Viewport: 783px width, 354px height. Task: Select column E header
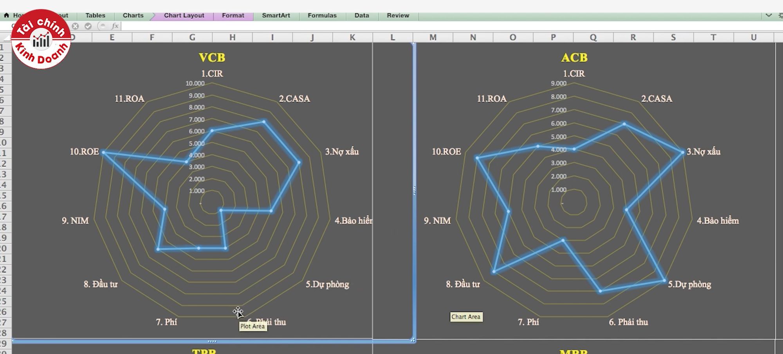[112, 37]
